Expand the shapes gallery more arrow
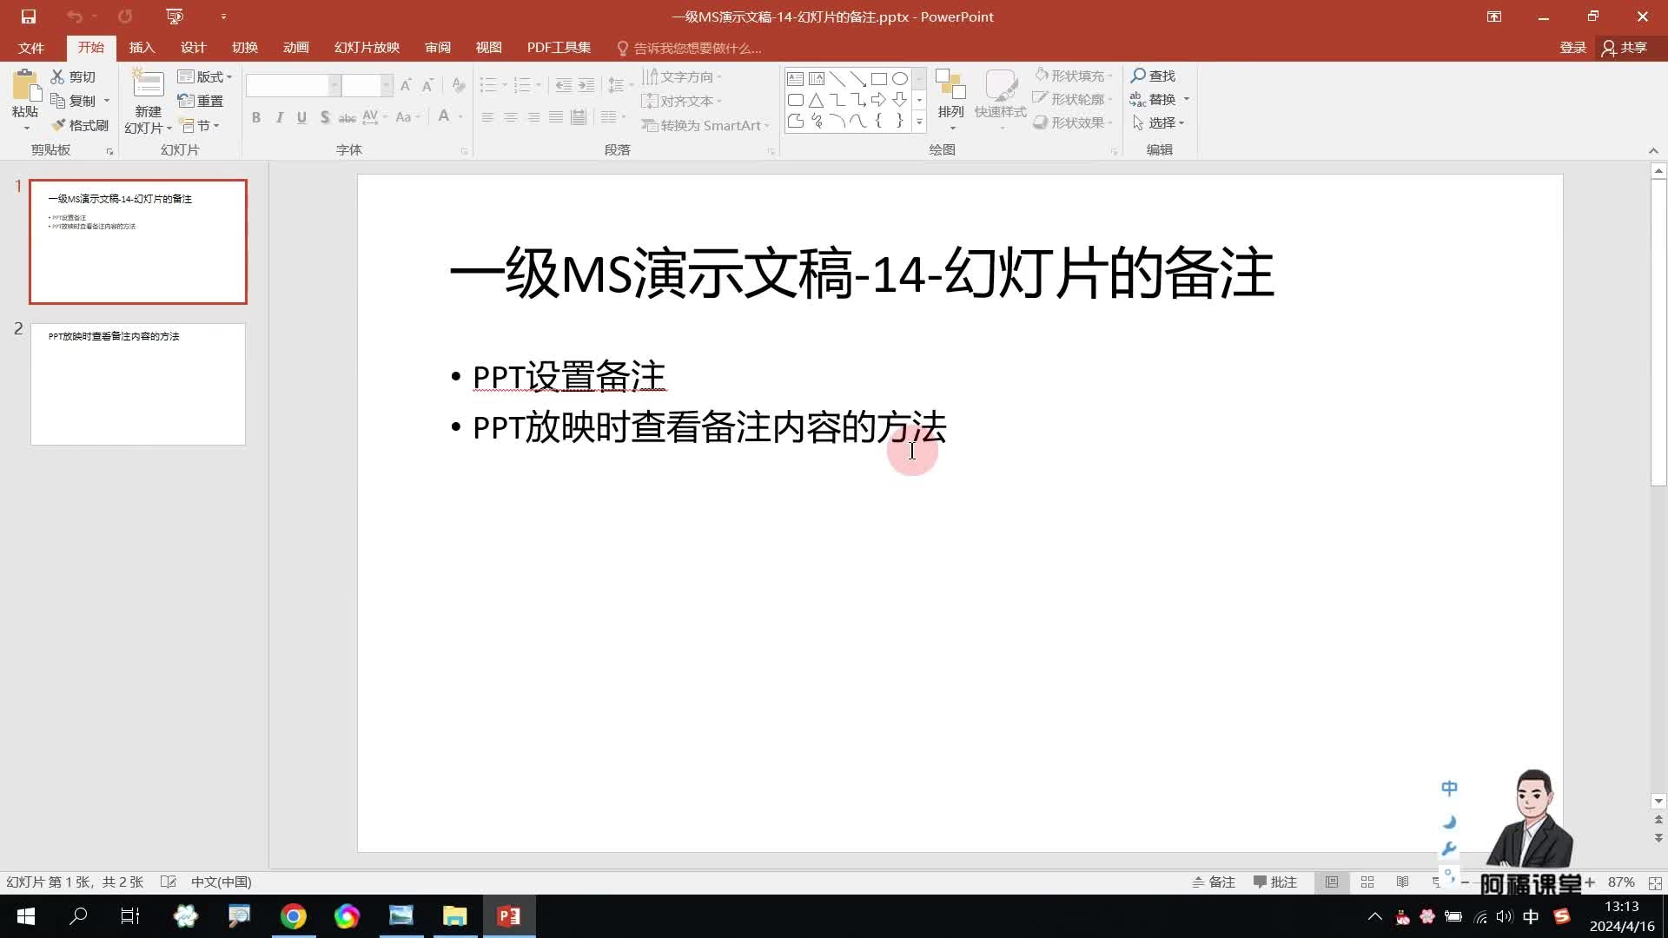This screenshot has width=1668, height=938. click(x=919, y=122)
